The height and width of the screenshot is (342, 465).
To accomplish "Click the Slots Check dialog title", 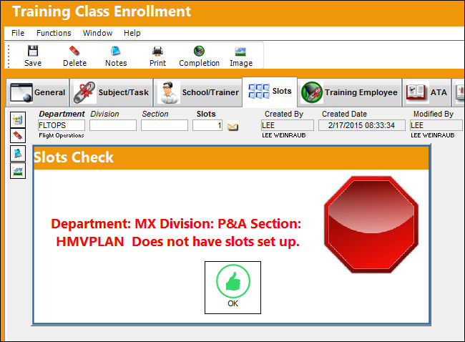I will (x=74, y=157).
